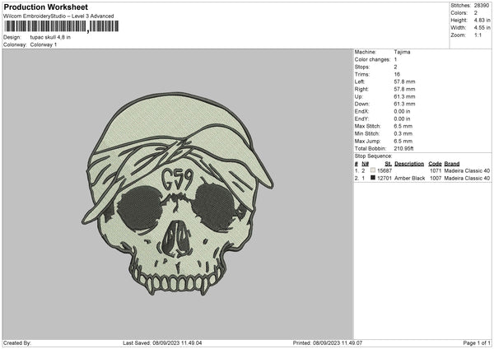
Task: Click the black color swatch in row 2
Action: click(x=373, y=178)
